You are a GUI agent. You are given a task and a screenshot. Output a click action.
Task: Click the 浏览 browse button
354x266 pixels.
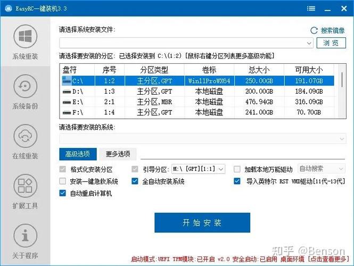(331, 43)
